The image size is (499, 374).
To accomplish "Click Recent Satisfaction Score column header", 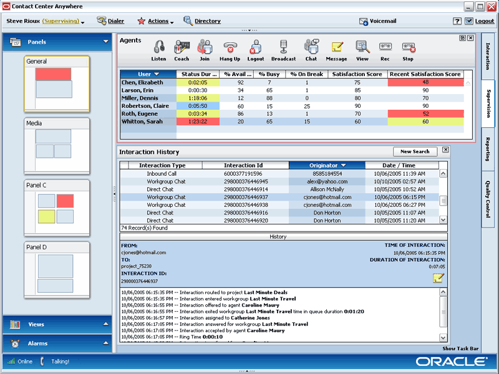I will click(425, 74).
